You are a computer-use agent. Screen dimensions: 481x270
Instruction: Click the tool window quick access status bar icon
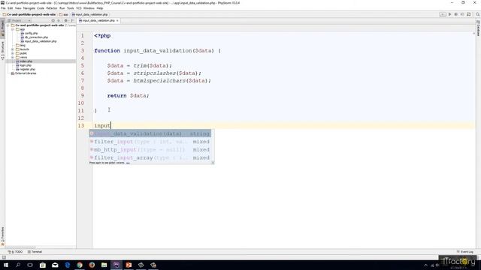tap(4, 257)
